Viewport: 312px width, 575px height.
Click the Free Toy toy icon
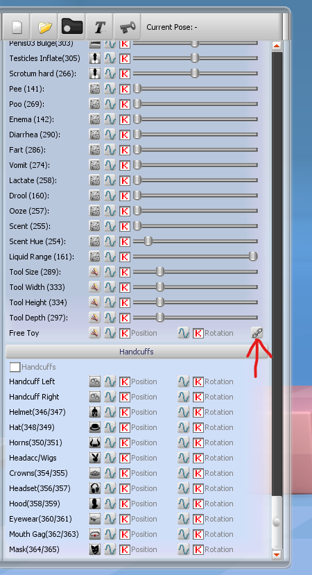click(x=95, y=333)
